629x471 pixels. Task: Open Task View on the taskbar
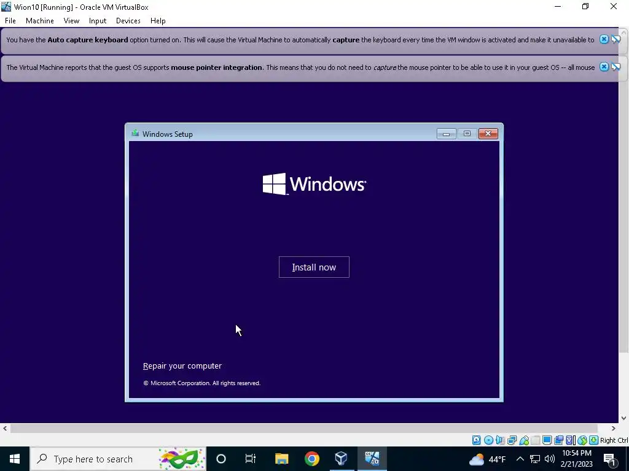[x=251, y=459]
